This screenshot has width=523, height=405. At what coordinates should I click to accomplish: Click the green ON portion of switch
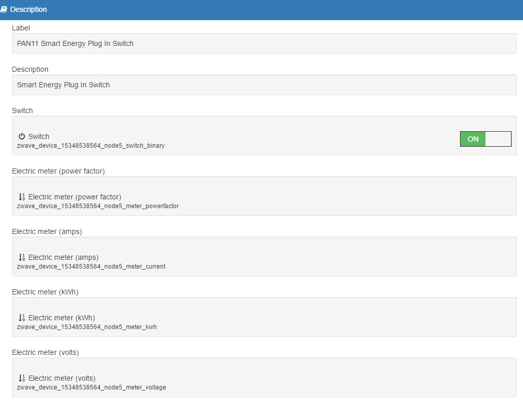(473, 139)
